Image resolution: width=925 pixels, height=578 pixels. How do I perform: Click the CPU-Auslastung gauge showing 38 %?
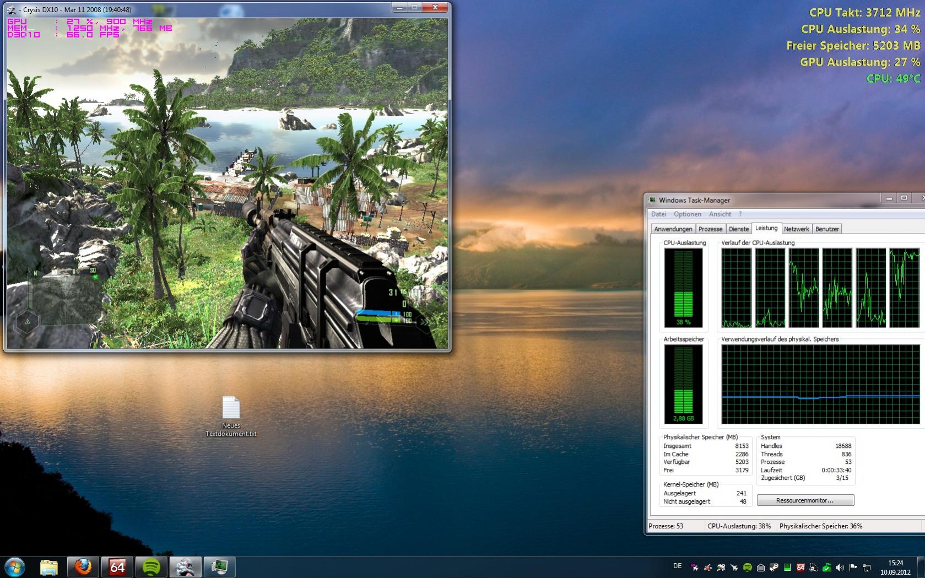point(683,287)
